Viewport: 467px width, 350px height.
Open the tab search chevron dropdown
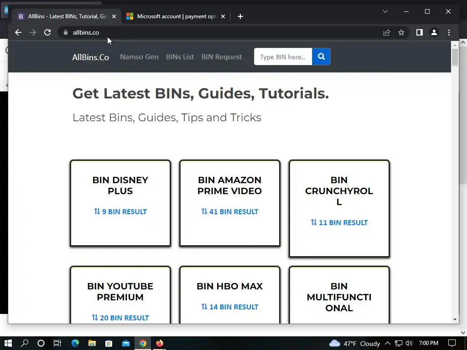point(385,11)
